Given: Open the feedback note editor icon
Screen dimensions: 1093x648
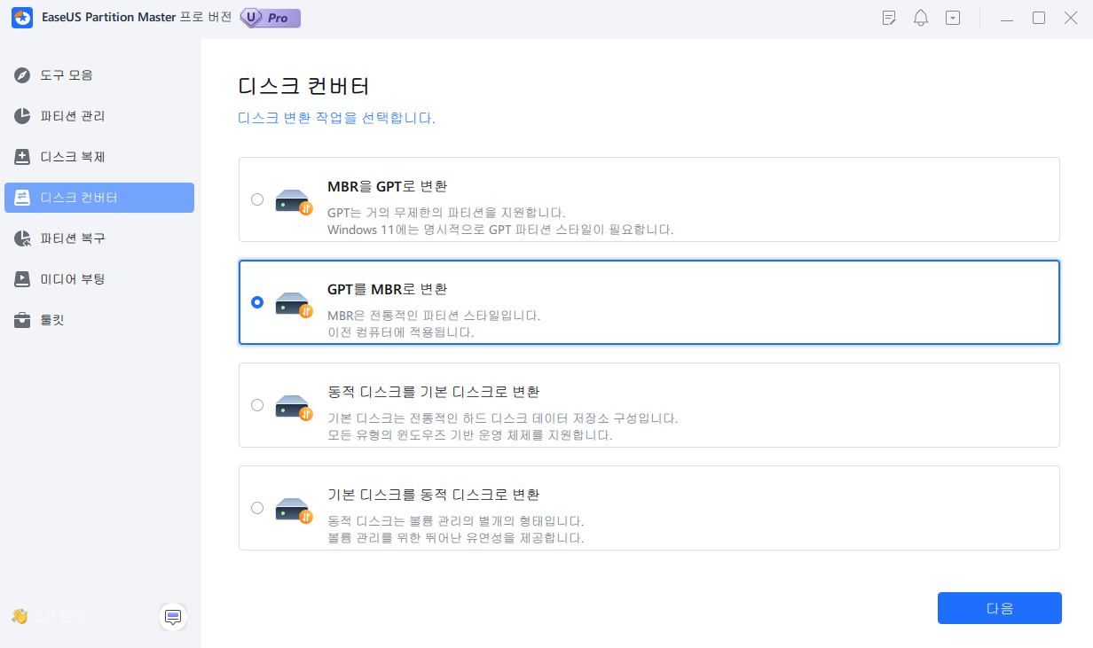Looking at the screenshot, I should pos(888,17).
